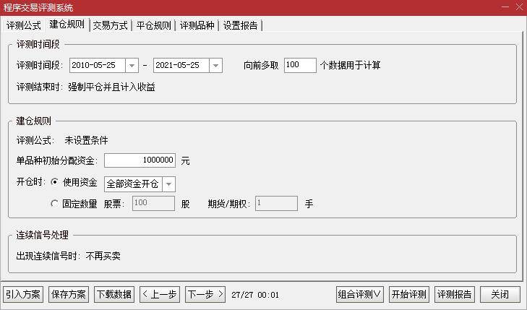Click the 期货/期权 lots field
Screen dimensions: 527x310
[x=276, y=203]
